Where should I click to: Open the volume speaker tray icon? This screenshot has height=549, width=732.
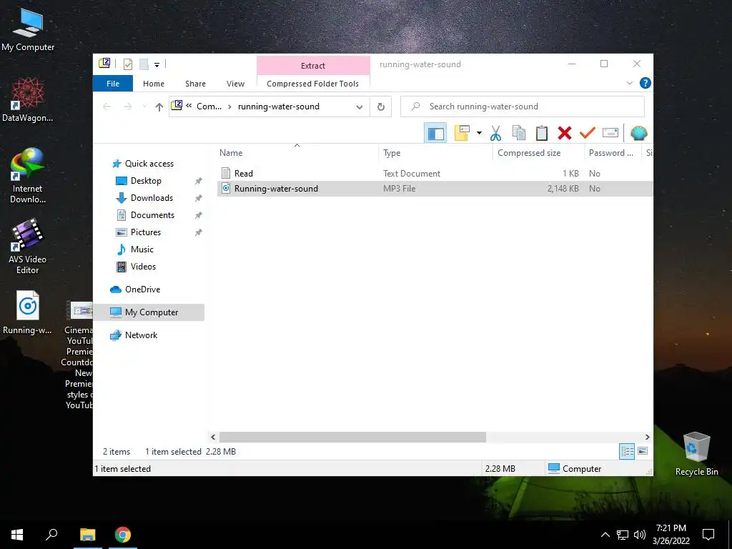[x=640, y=535]
